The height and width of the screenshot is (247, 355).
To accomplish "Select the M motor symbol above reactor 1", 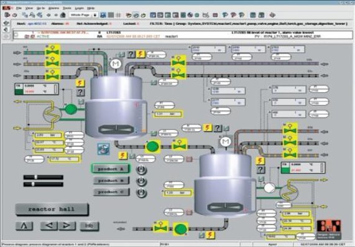I will click(116, 63).
